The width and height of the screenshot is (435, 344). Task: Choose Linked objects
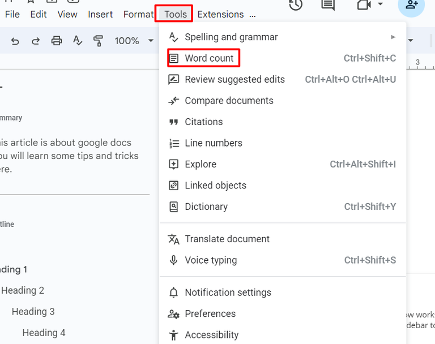[x=283, y=186]
